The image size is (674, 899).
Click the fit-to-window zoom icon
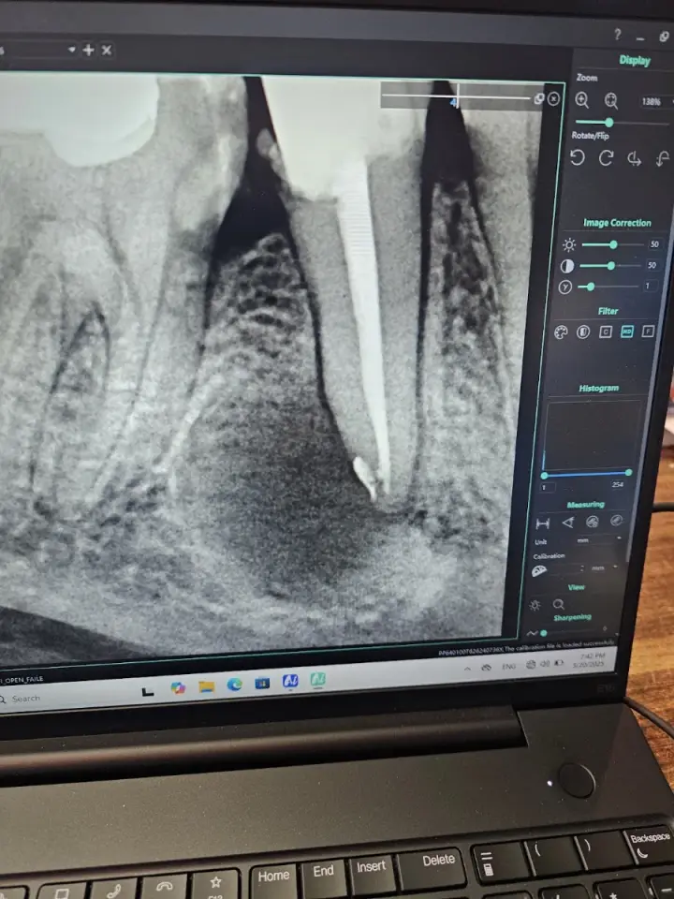pos(611,101)
